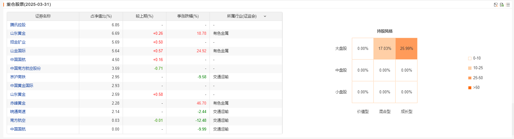Click the 价值型 axis label
Viewport: 514px width, 139px height.
coord(363,112)
